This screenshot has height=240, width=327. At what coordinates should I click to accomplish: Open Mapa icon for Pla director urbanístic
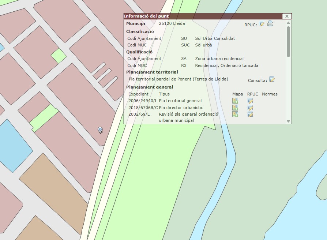pos(235,108)
